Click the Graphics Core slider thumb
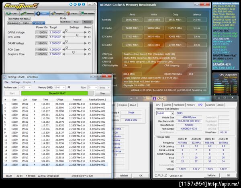This screenshot has width=241, height=188. (x=74, y=52)
